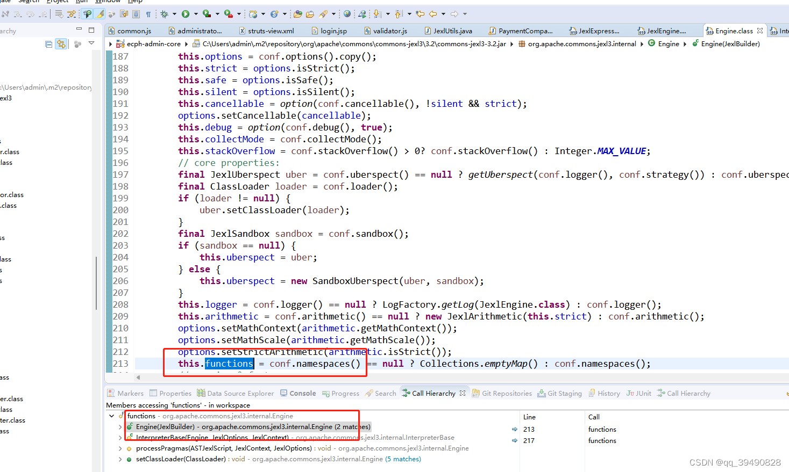The width and height of the screenshot is (789, 472).
Task: Select the Debug bug icon in the toolbar
Action: [164, 14]
